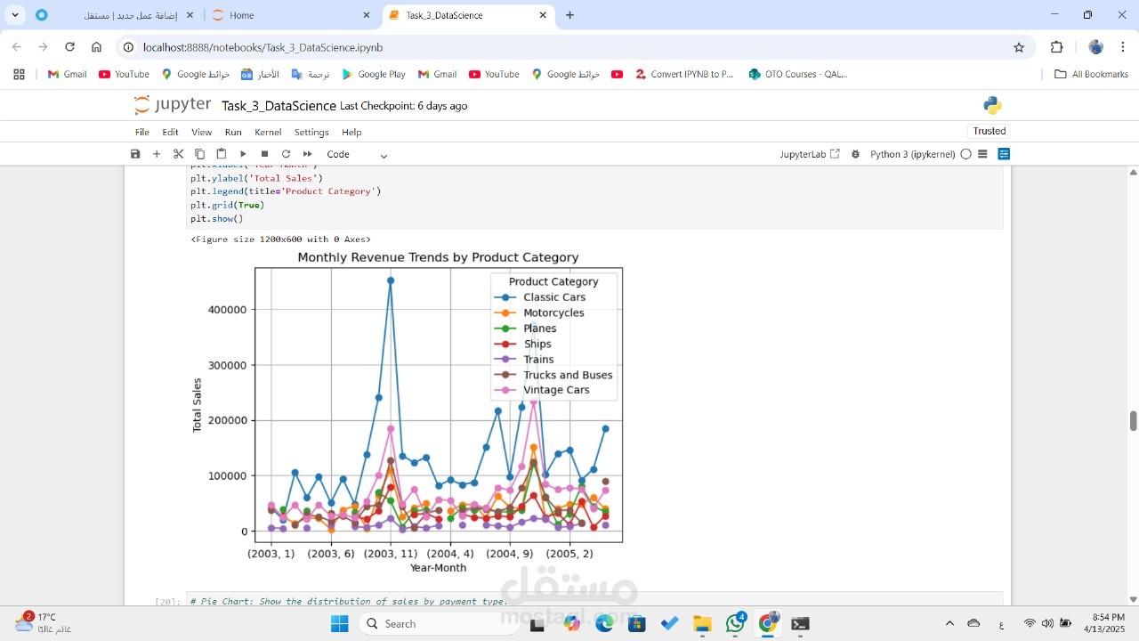1139x641 pixels.
Task: Focus the address bar with localhost URL
Action: 574,47
